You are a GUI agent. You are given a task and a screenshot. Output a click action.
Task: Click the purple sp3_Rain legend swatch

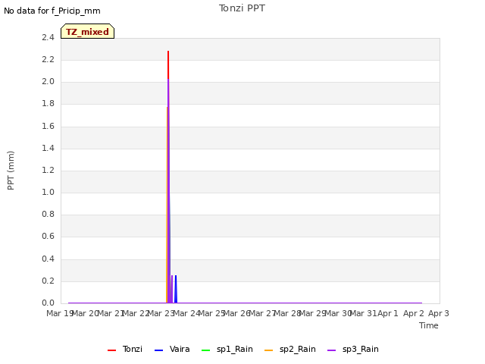pyautogui.click(x=332, y=350)
